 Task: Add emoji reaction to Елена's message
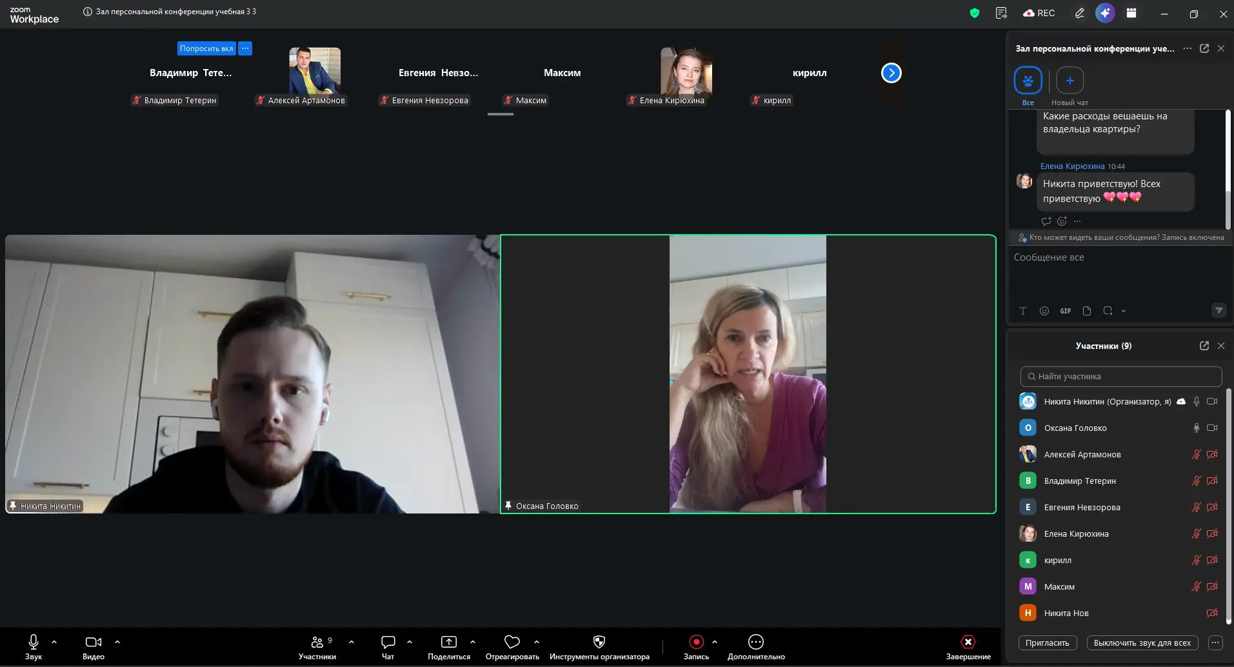pyautogui.click(x=1062, y=221)
